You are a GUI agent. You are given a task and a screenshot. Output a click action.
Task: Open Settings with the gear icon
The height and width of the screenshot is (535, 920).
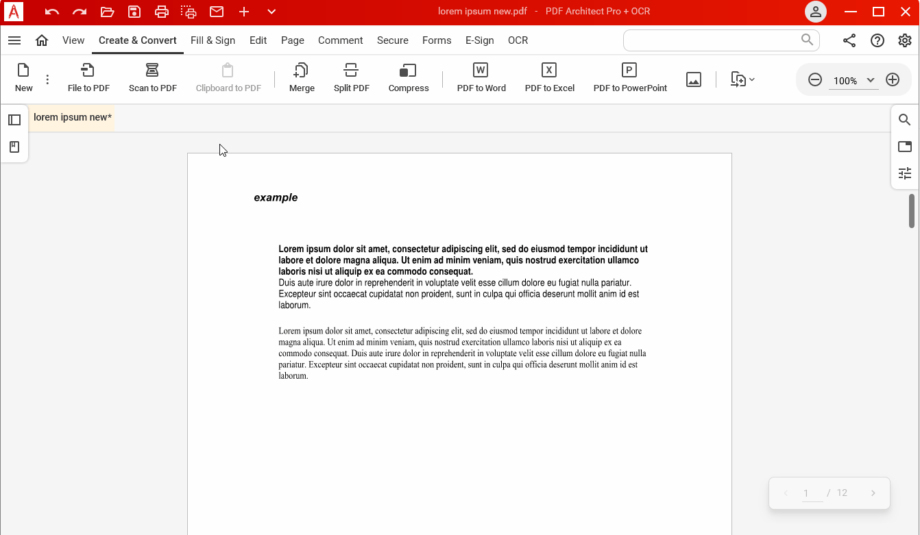(x=905, y=40)
